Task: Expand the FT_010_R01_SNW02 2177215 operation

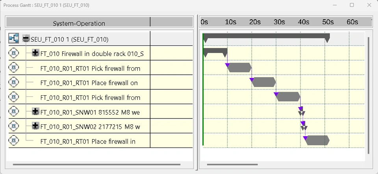Action: (x=36, y=126)
